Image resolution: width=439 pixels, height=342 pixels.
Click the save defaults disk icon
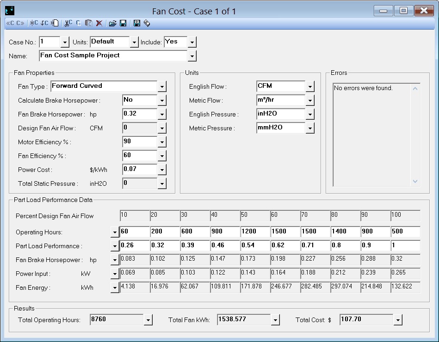[136, 23]
